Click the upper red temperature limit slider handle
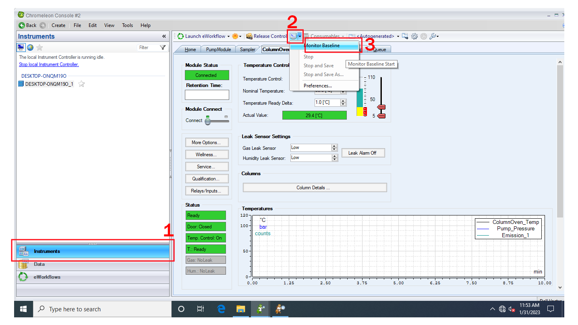 [381, 108]
